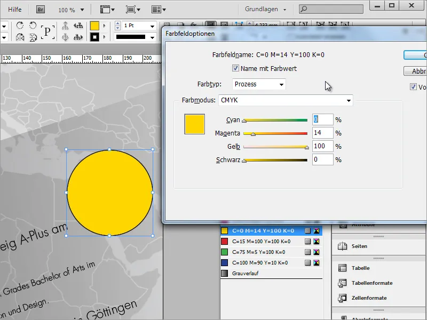
Task: Click the black stroke color box in toolbar
Action: (94, 37)
